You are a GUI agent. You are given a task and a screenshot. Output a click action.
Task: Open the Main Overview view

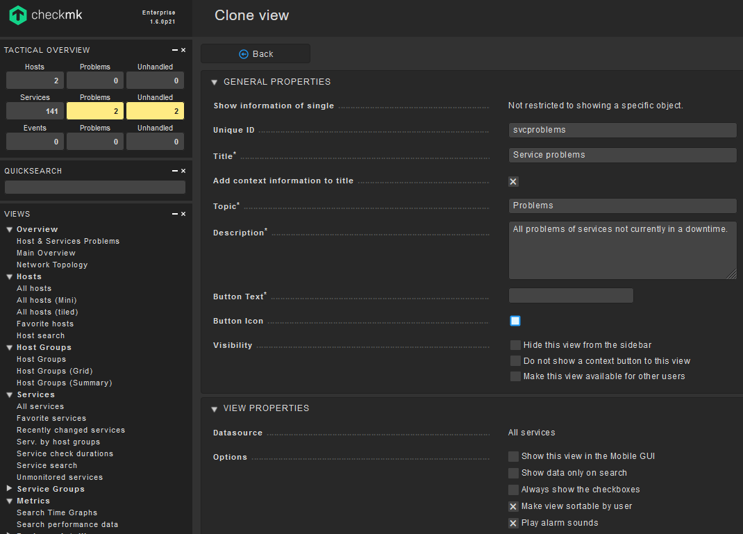point(46,253)
